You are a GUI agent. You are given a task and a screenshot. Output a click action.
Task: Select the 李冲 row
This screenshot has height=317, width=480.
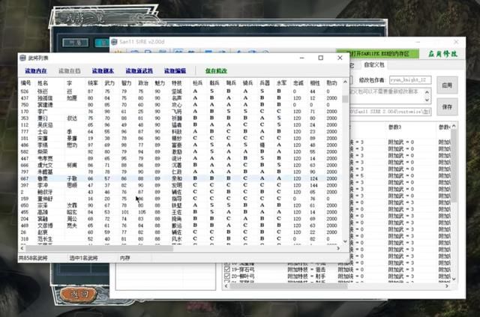(x=180, y=185)
